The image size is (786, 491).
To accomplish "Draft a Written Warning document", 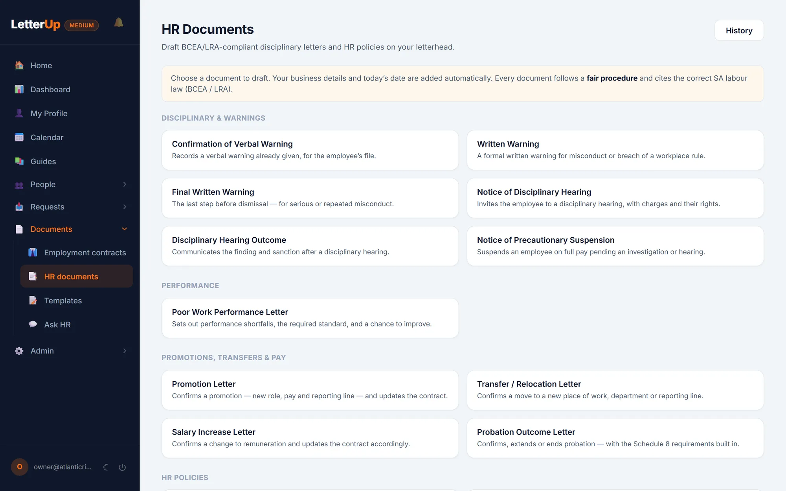I will point(615,150).
